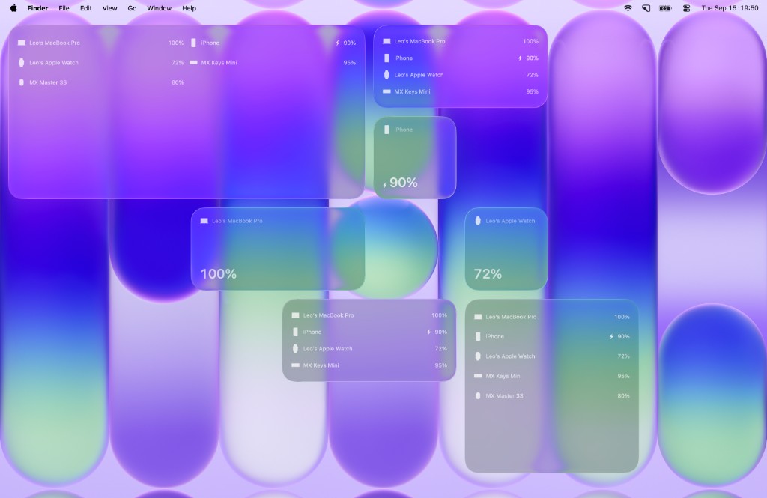Screen dimensions: 767x498
Task: Click 100% value in bottom-center gray widget
Action: point(439,315)
